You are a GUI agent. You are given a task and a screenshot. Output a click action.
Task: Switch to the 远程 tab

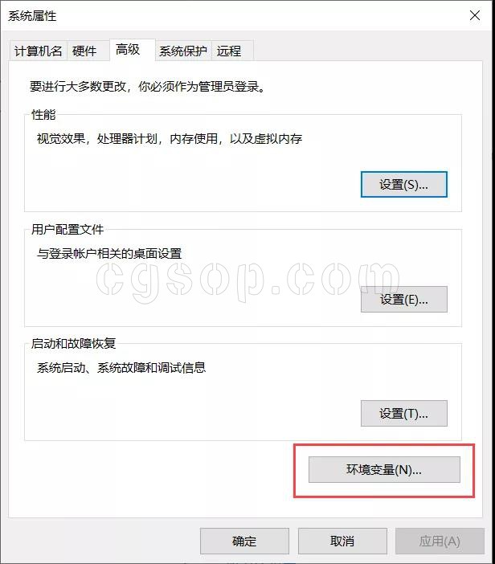229,51
